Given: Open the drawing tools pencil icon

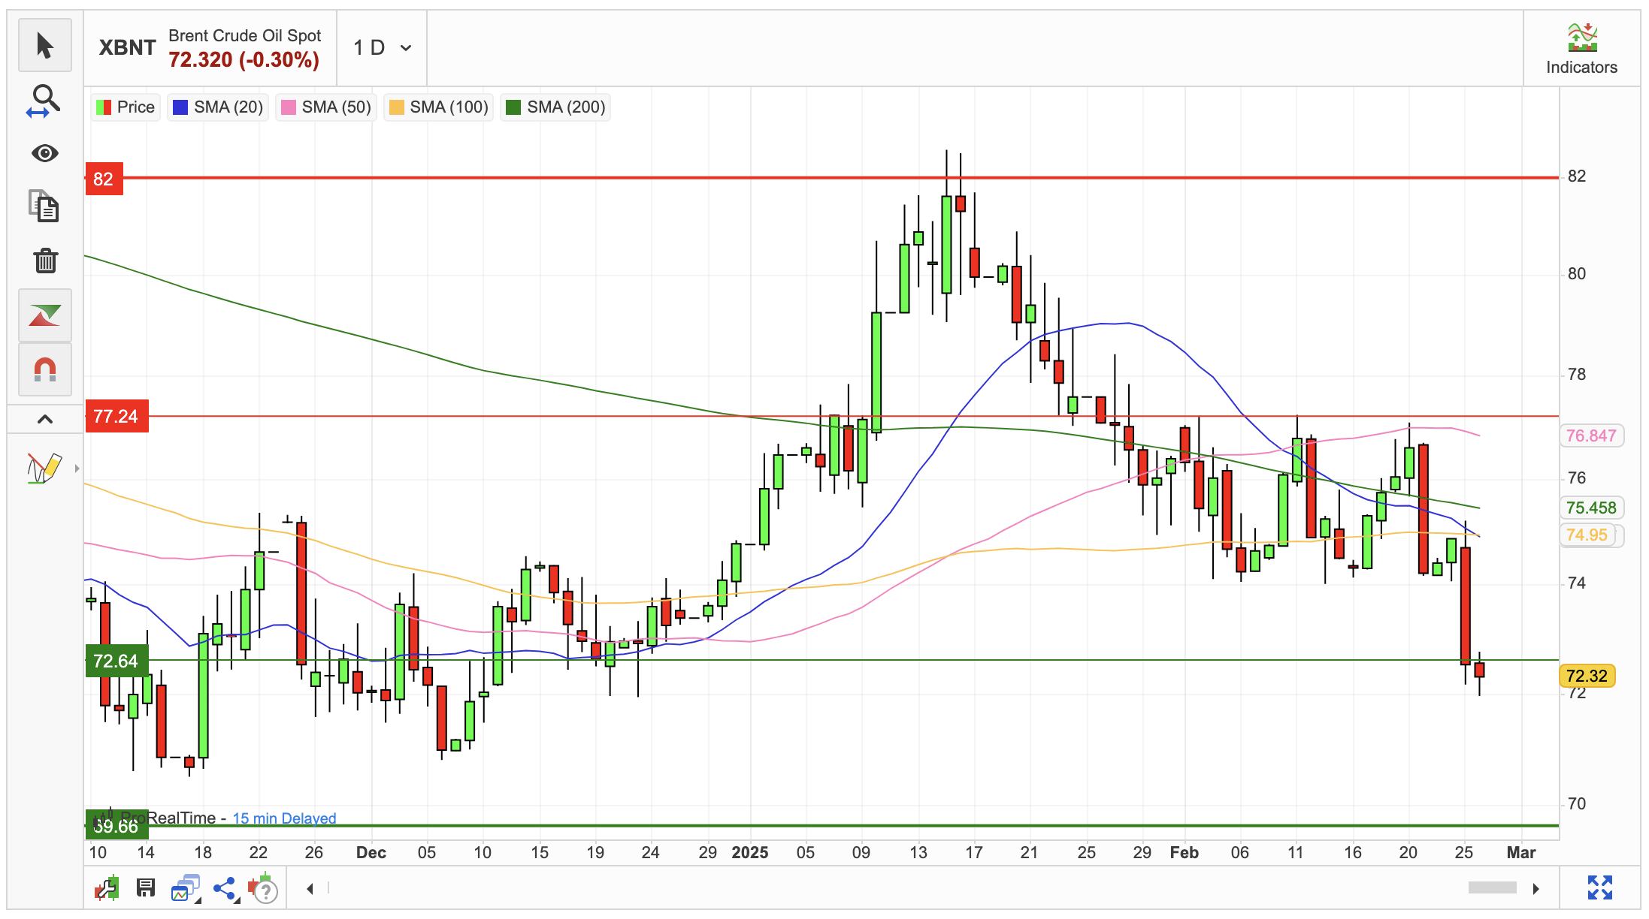Looking at the screenshot, I should [x=44, y=469].
